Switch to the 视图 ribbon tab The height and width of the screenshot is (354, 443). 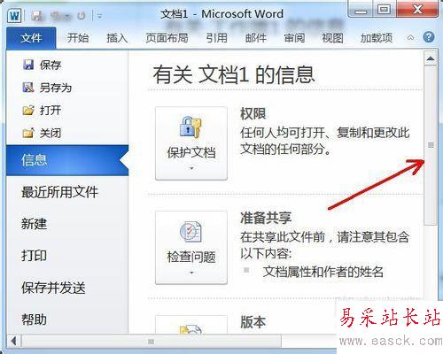[332, 38]
